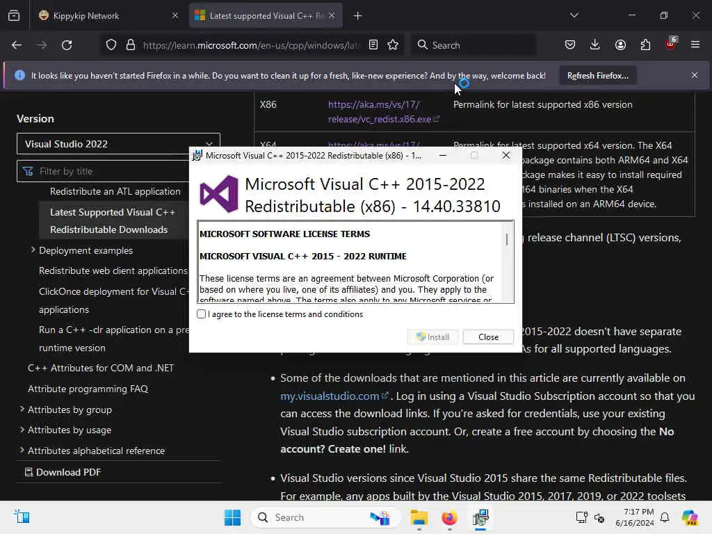
Task: Open tracking protection shield icon
Action: pos(111,45)
